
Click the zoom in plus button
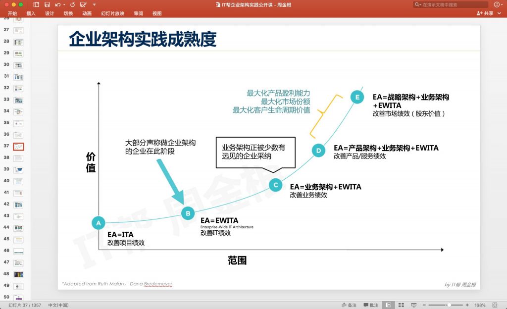click(x=467, y=305)
